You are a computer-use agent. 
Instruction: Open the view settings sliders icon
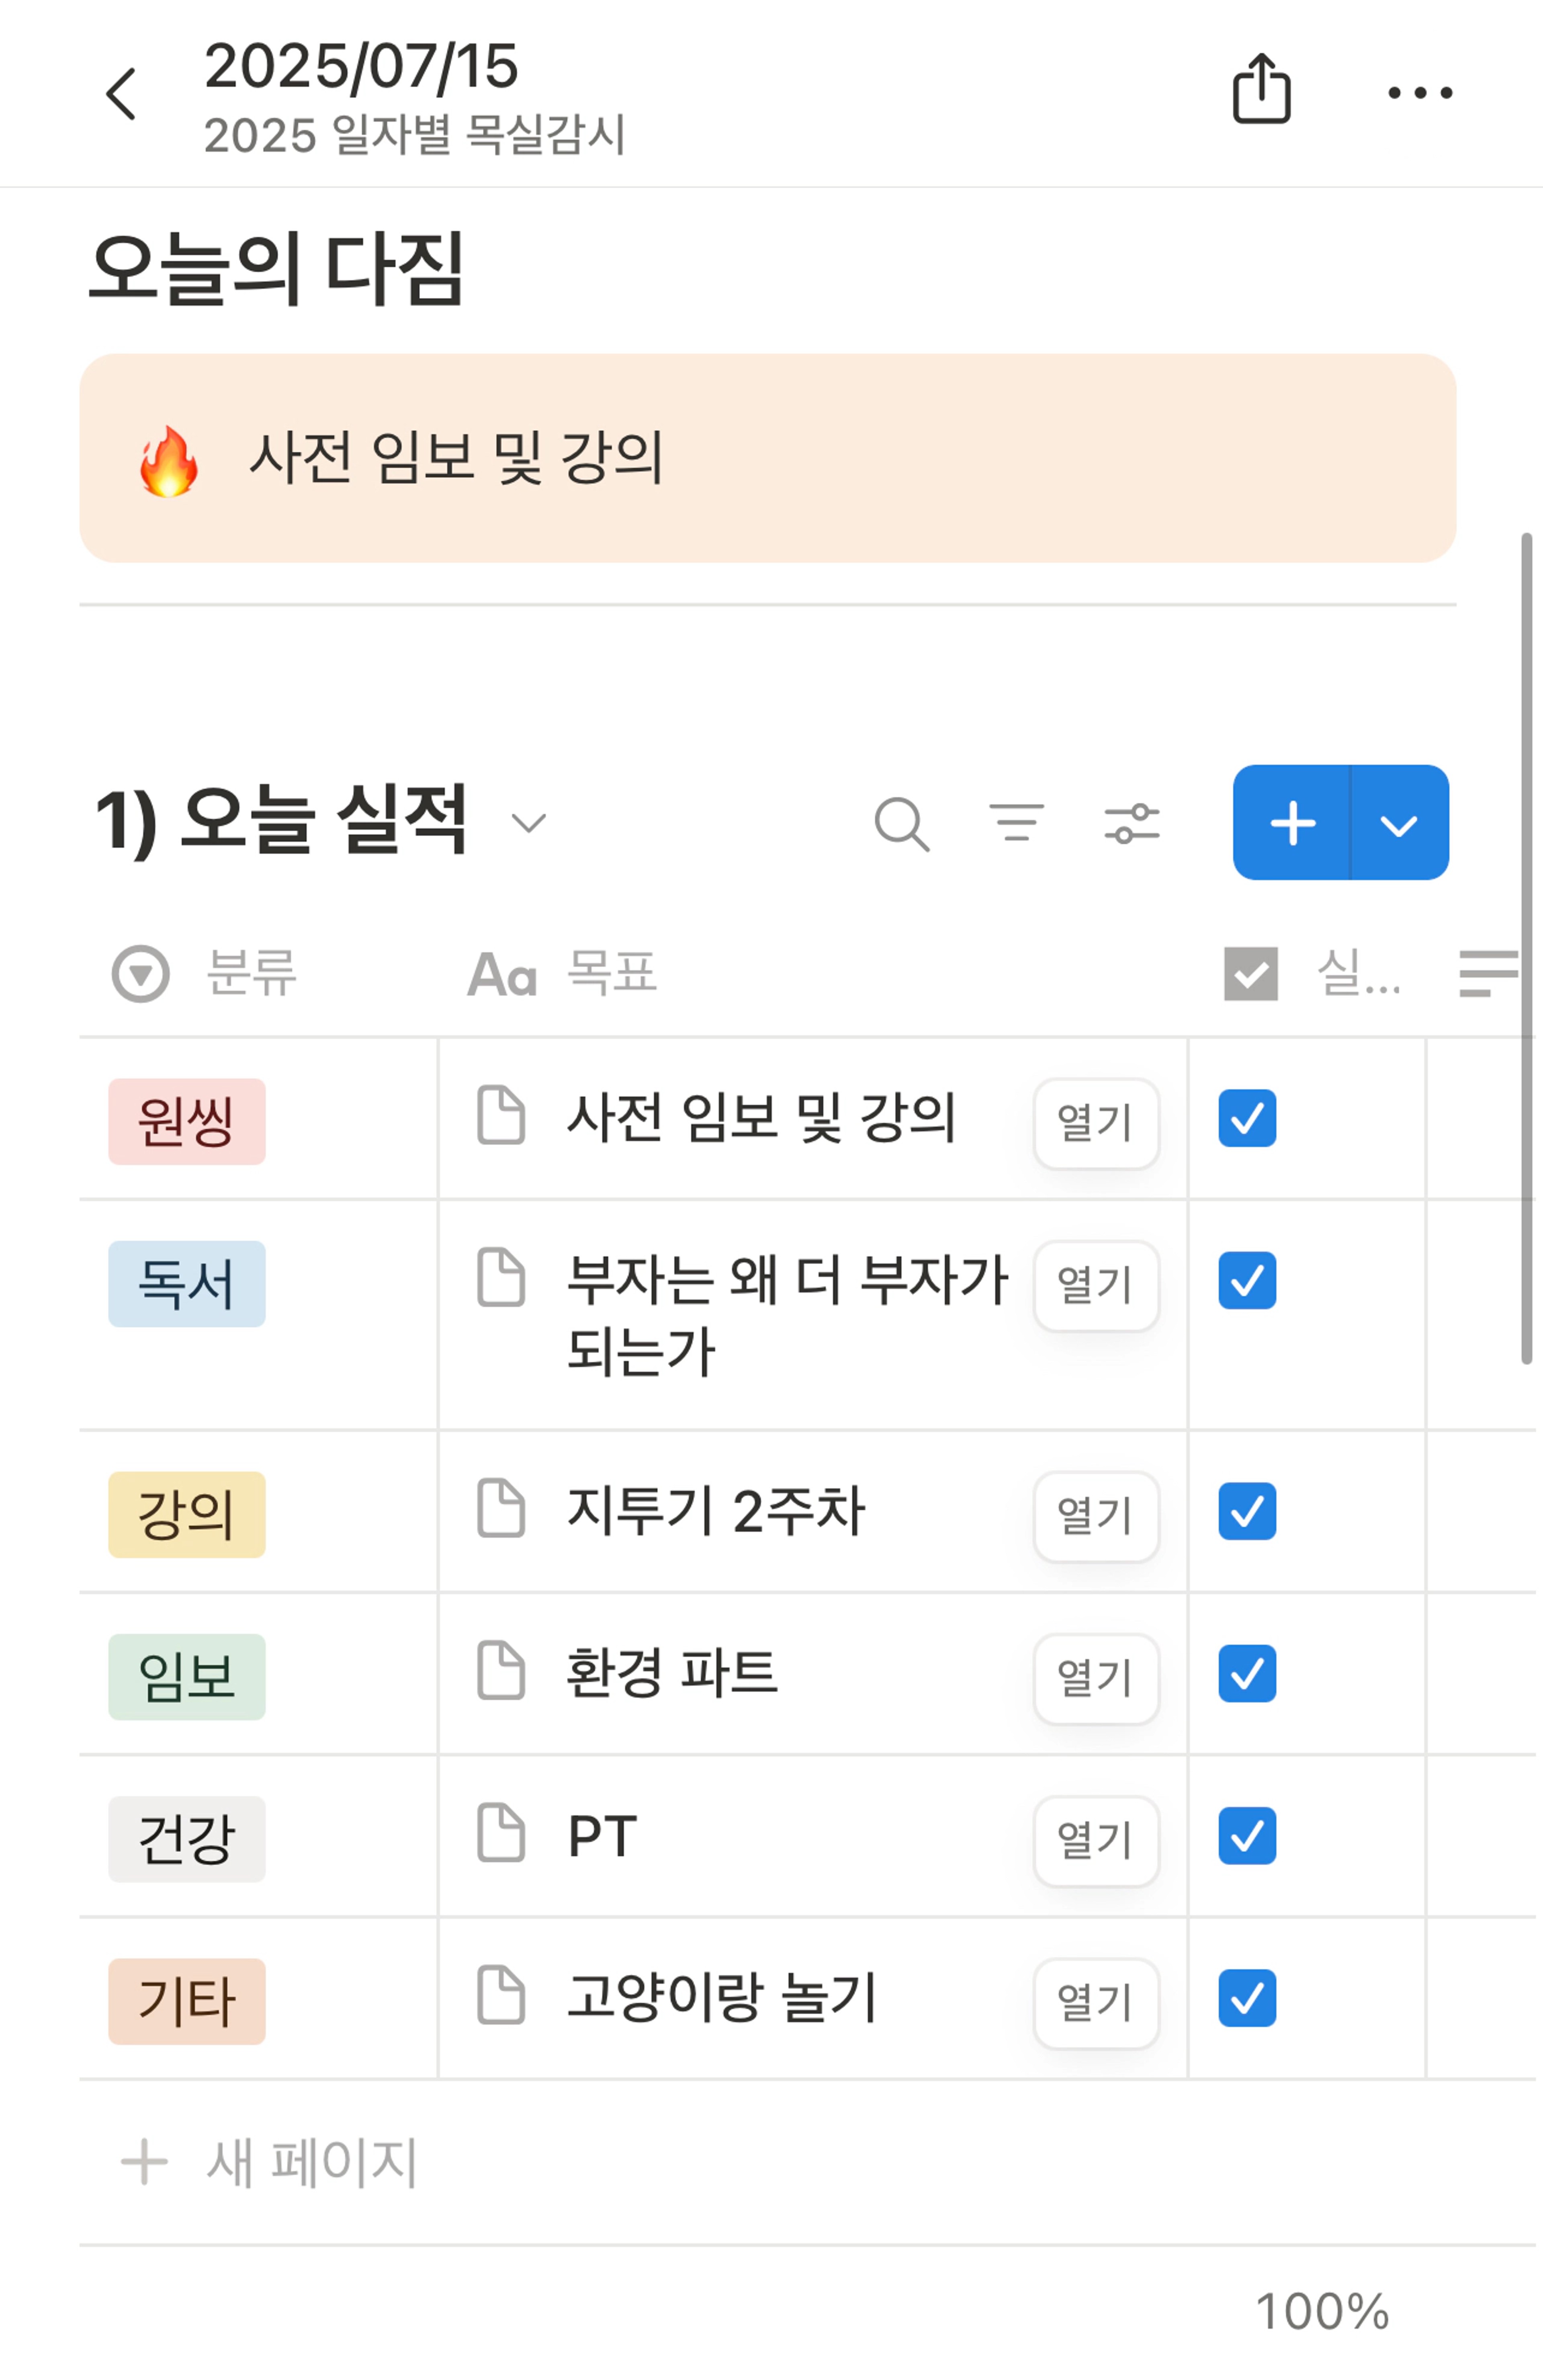tap(1131, 823)
